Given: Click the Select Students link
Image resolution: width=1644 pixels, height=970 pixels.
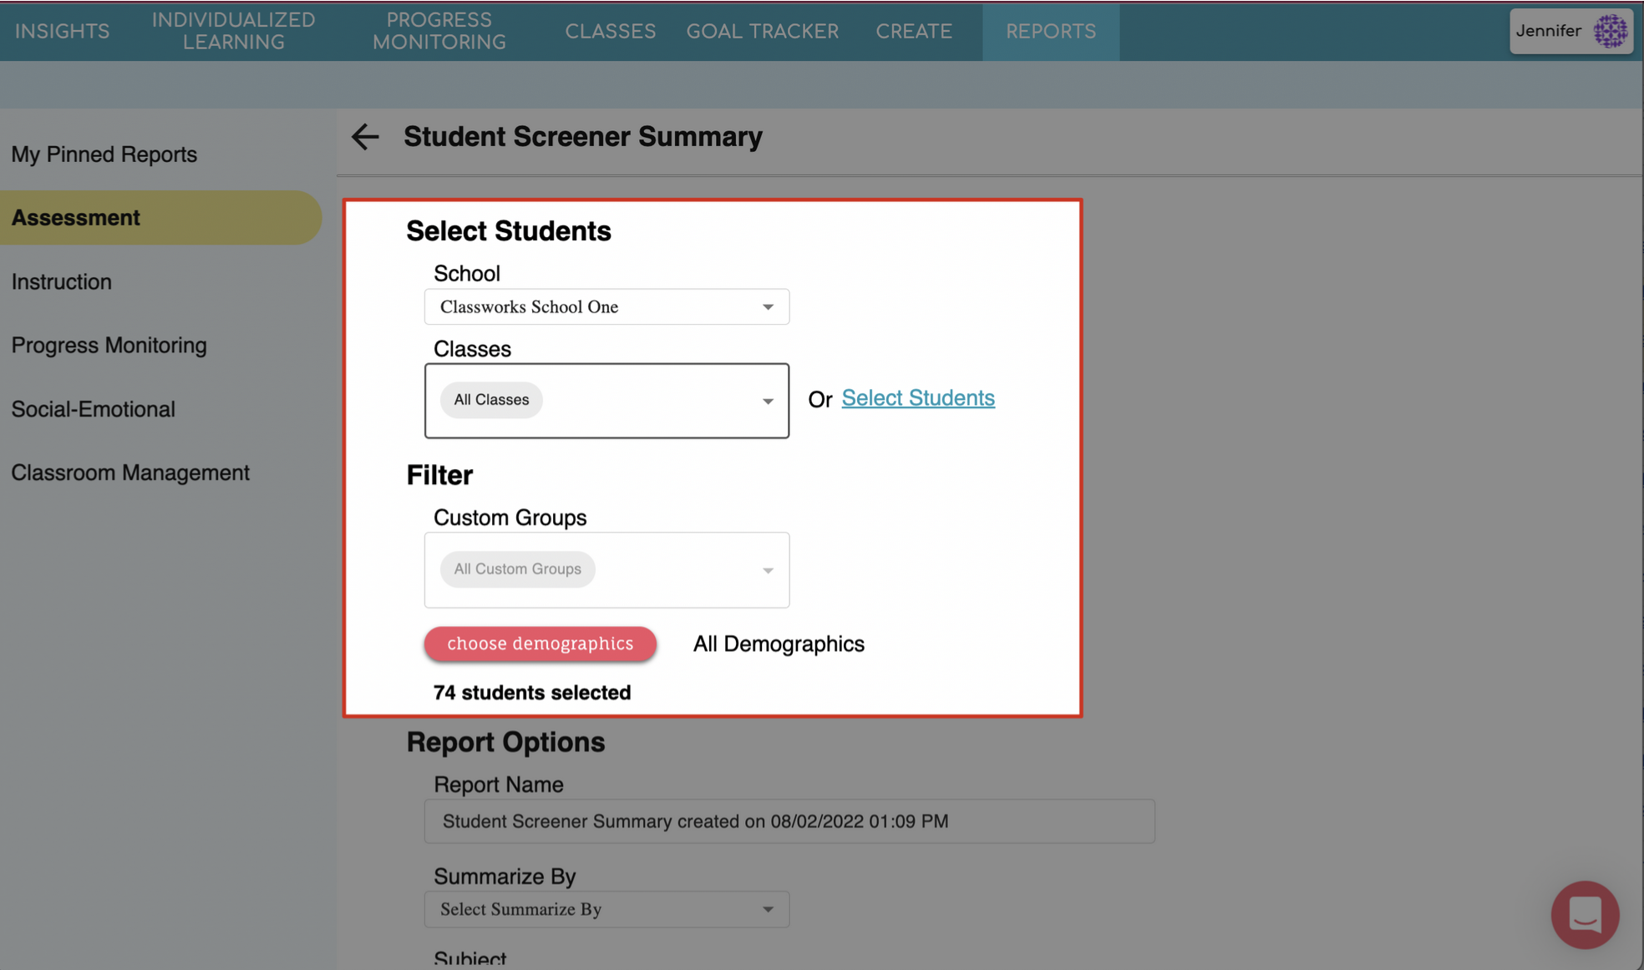Looking at the screenshot, I should [917, 398].
